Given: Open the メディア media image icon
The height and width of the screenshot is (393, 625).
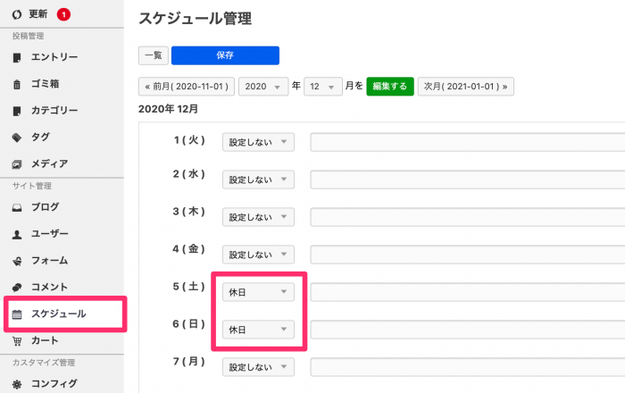Looking at the screenshot, I should point(17,164).
